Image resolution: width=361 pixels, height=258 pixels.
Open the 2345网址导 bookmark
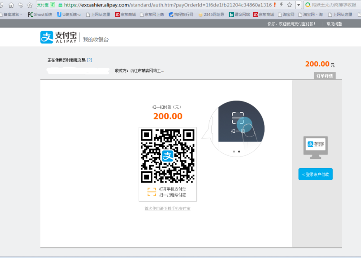pyautogui.click(x=211, y=14)
